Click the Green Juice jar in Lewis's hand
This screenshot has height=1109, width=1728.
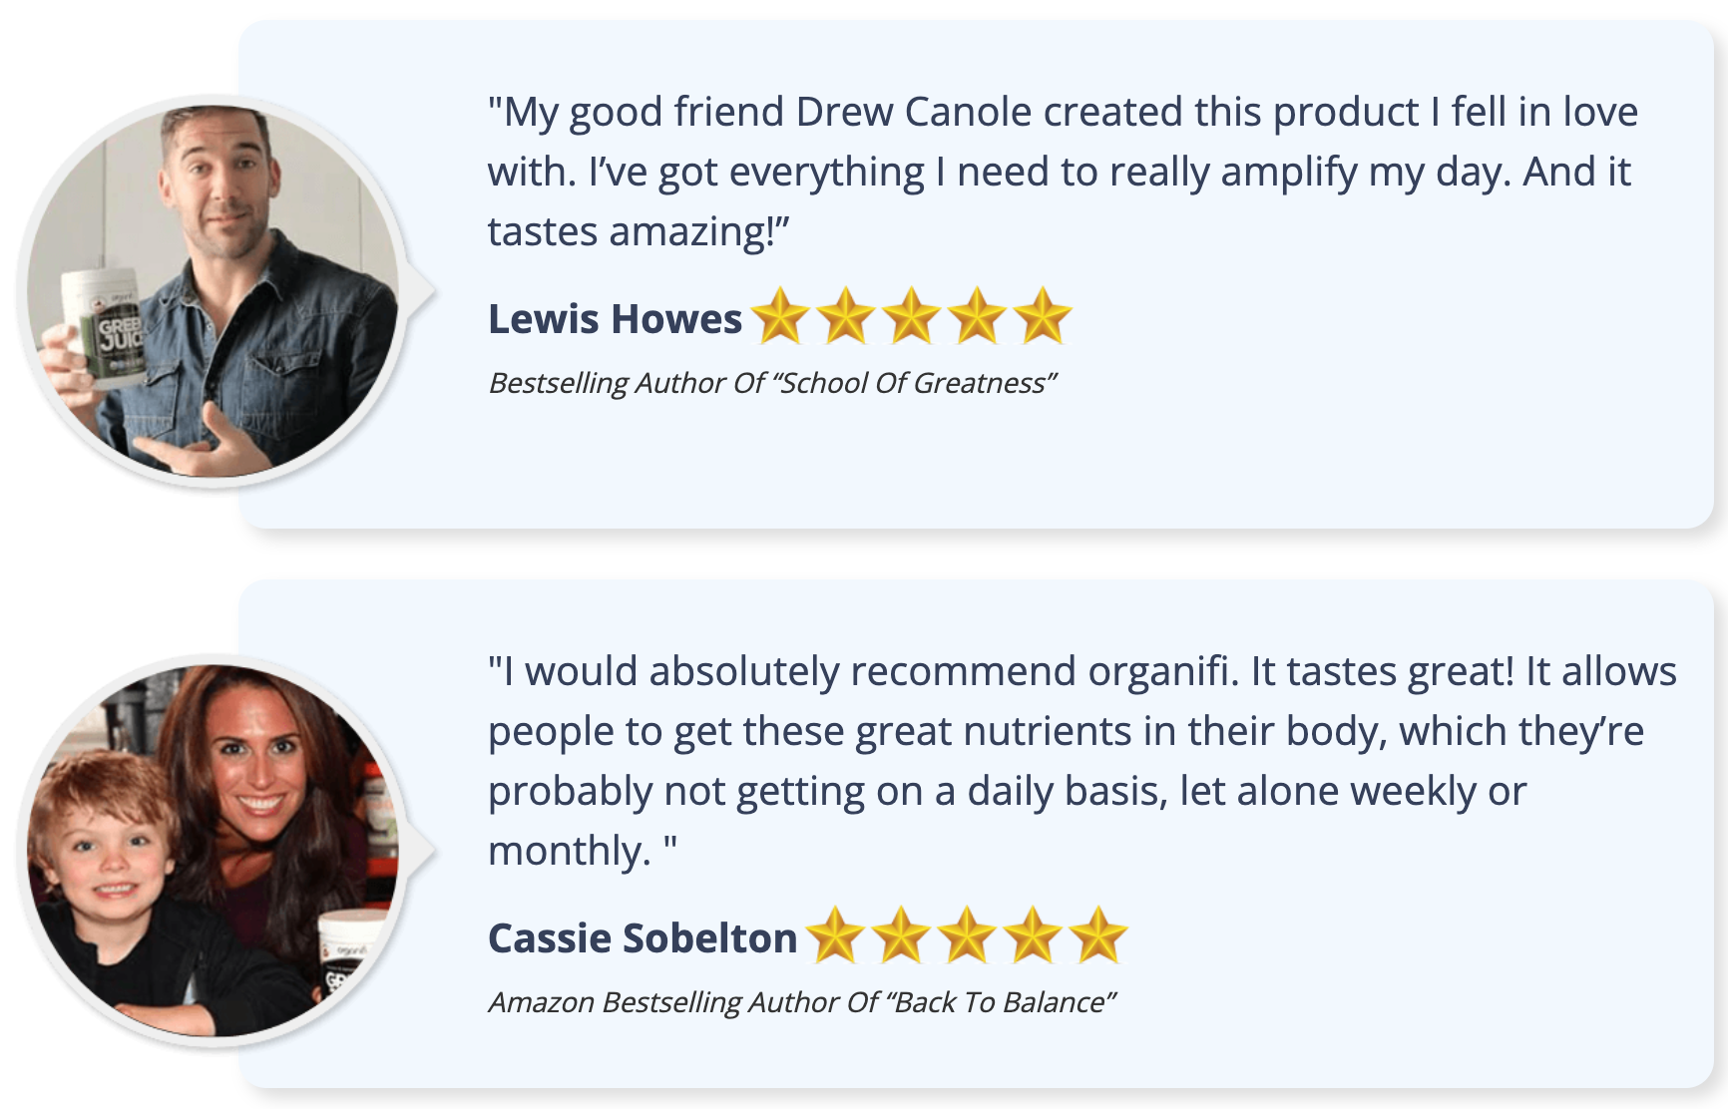[104, 328]
